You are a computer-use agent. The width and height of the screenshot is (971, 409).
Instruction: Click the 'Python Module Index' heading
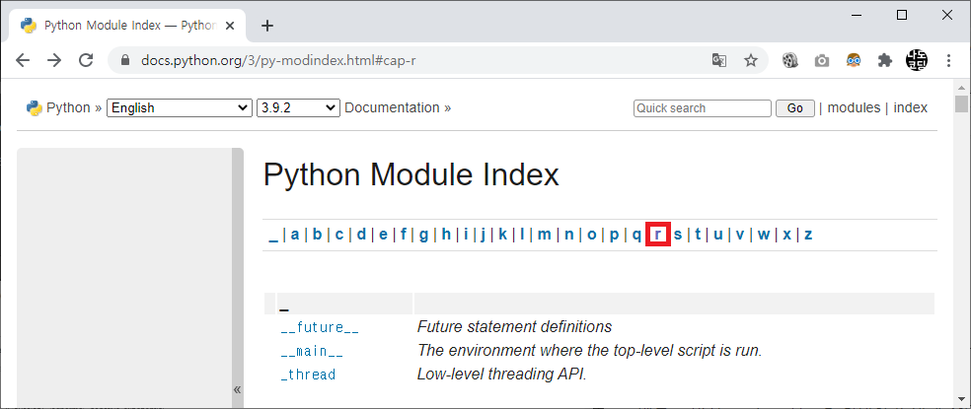pyautogui.click(x=411, y=174)
